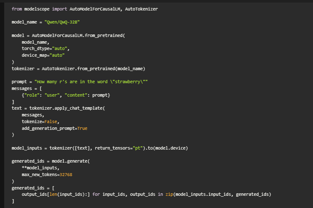Click the 'AutoTokenizer' name in the import line

[x=141, y=9]
